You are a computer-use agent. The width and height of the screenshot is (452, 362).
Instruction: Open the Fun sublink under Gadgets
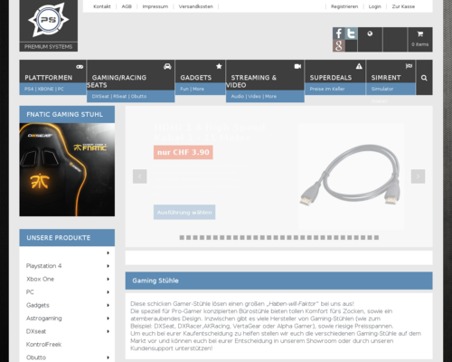(x=184, y=89)
